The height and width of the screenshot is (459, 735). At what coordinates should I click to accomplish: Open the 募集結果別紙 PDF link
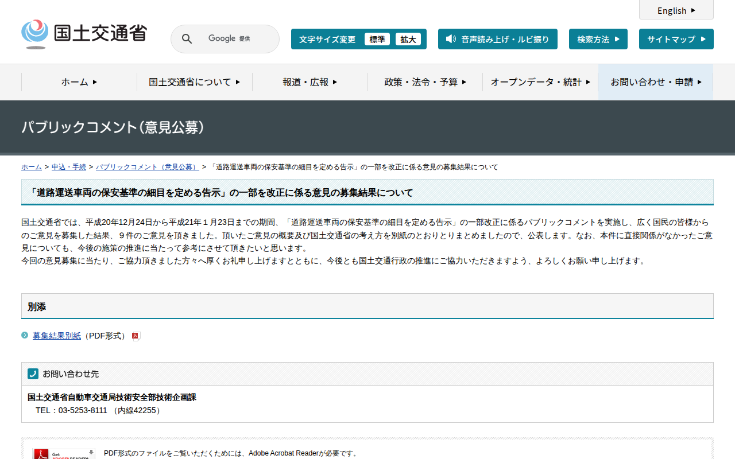pyautogui.click(x=57, y=336)
